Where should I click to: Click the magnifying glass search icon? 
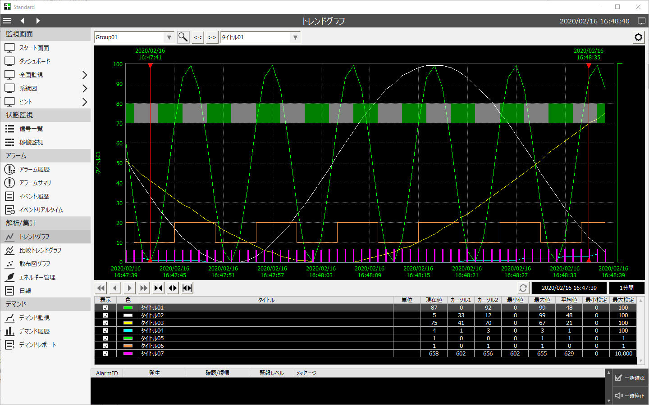[183, 37]
